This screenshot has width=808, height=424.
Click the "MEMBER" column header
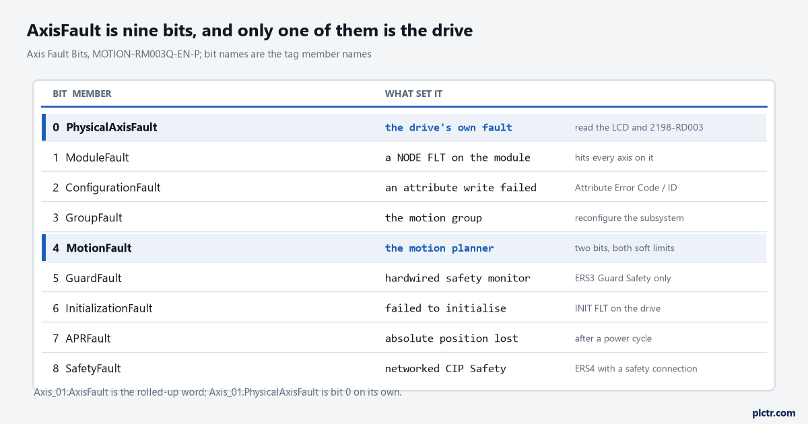tap(92, 94)
